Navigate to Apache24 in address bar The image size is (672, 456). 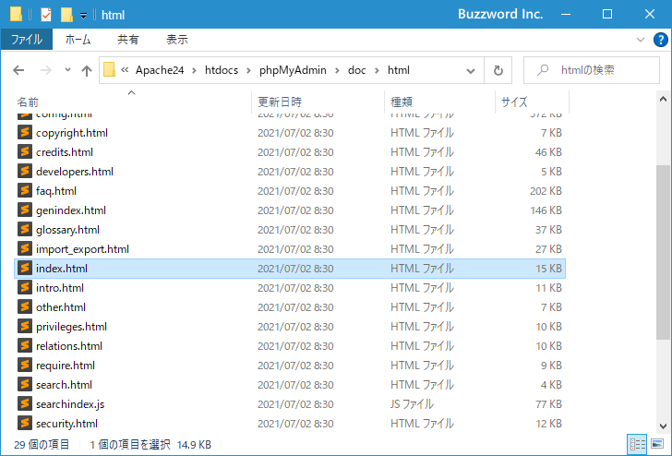point(160,70)
